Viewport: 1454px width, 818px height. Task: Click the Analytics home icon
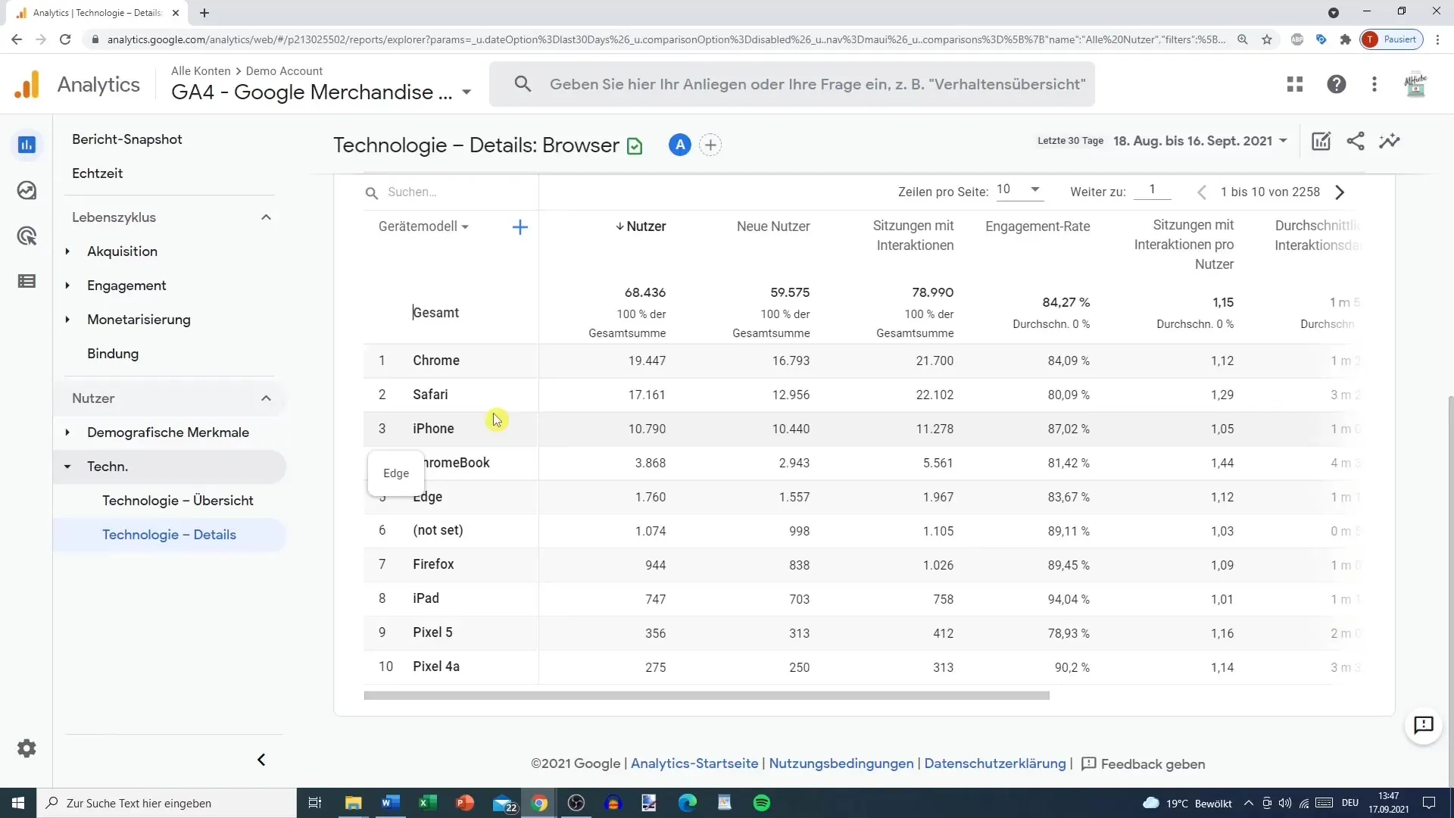pyautogui.click(x=26, y=83)
